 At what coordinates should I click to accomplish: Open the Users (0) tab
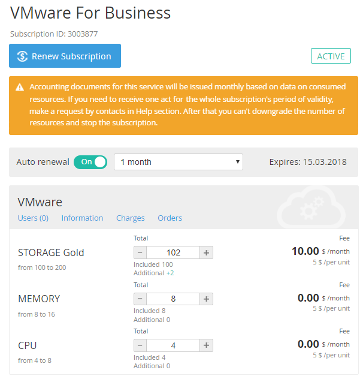(x=33, y=218)
